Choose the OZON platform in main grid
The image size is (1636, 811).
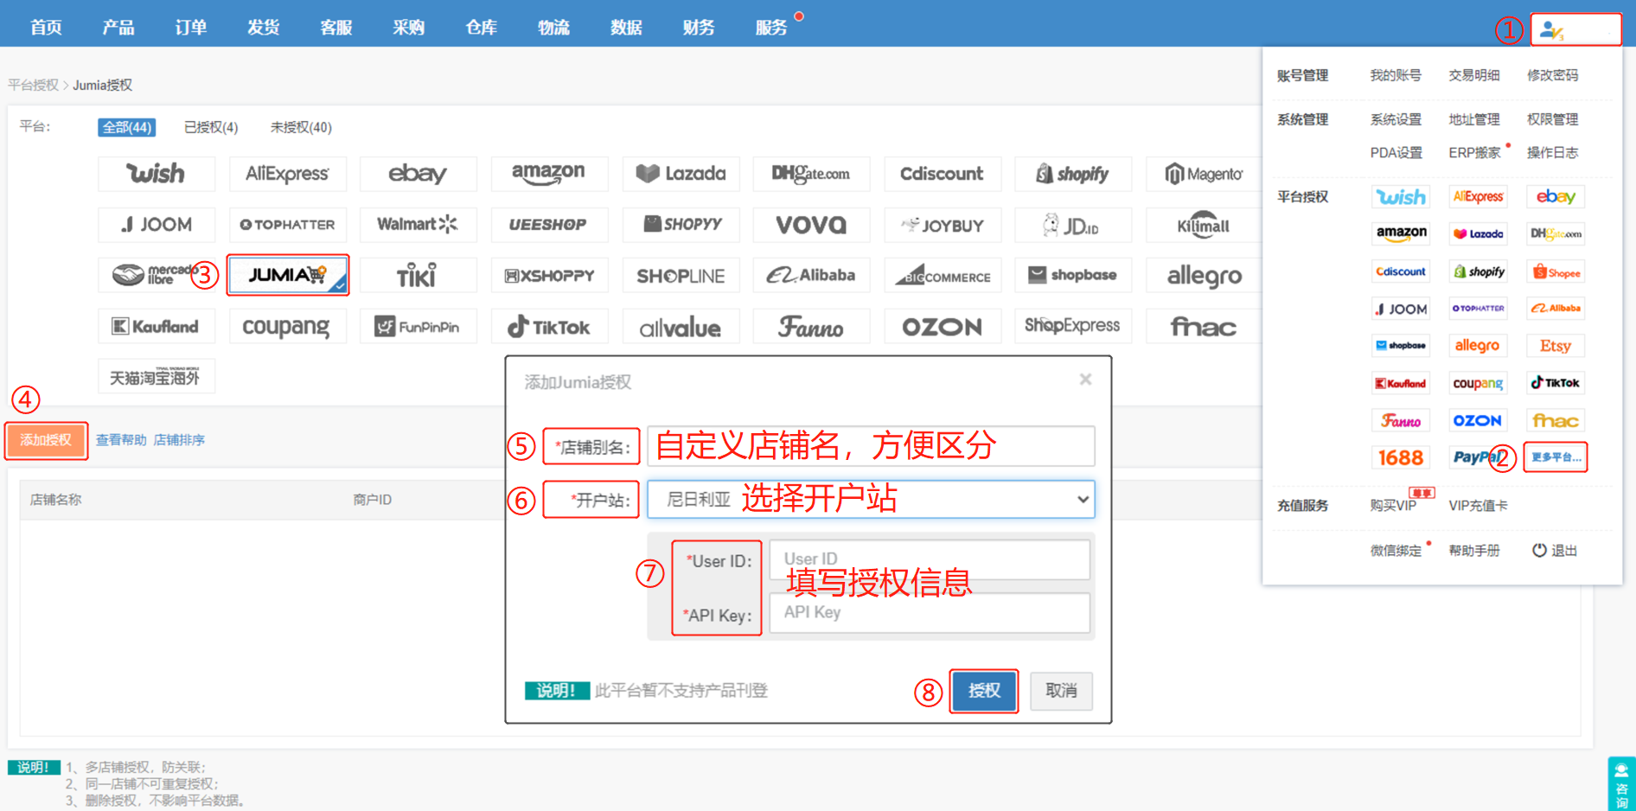pos(943,327)
